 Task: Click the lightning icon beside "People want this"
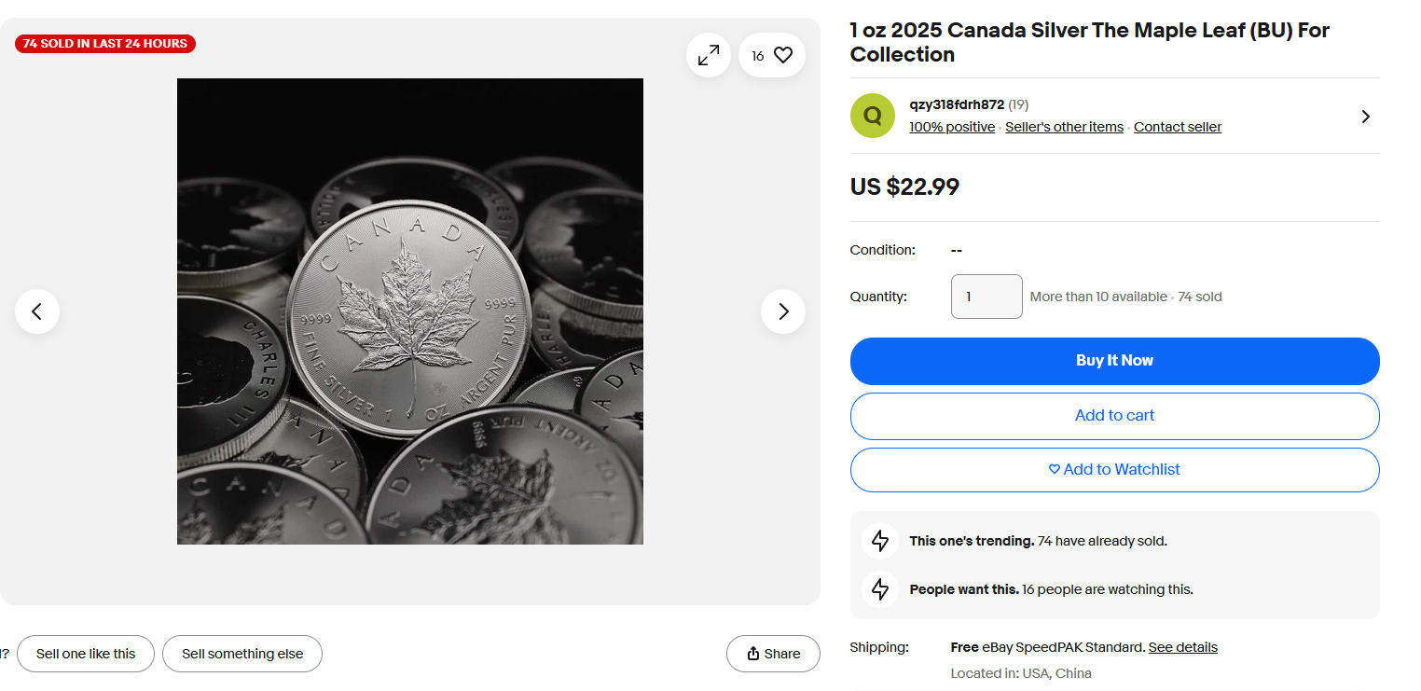point(880,589)
